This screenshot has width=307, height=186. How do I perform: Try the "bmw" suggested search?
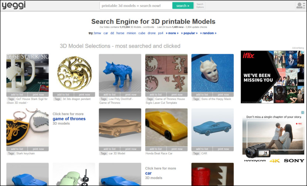pos(98,33)
